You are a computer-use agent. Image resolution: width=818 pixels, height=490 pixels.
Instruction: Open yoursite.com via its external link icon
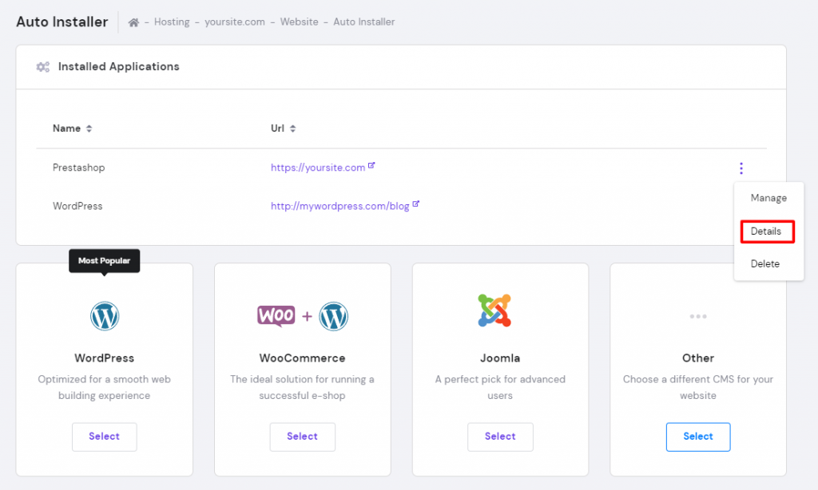click(x=370, y=164)
